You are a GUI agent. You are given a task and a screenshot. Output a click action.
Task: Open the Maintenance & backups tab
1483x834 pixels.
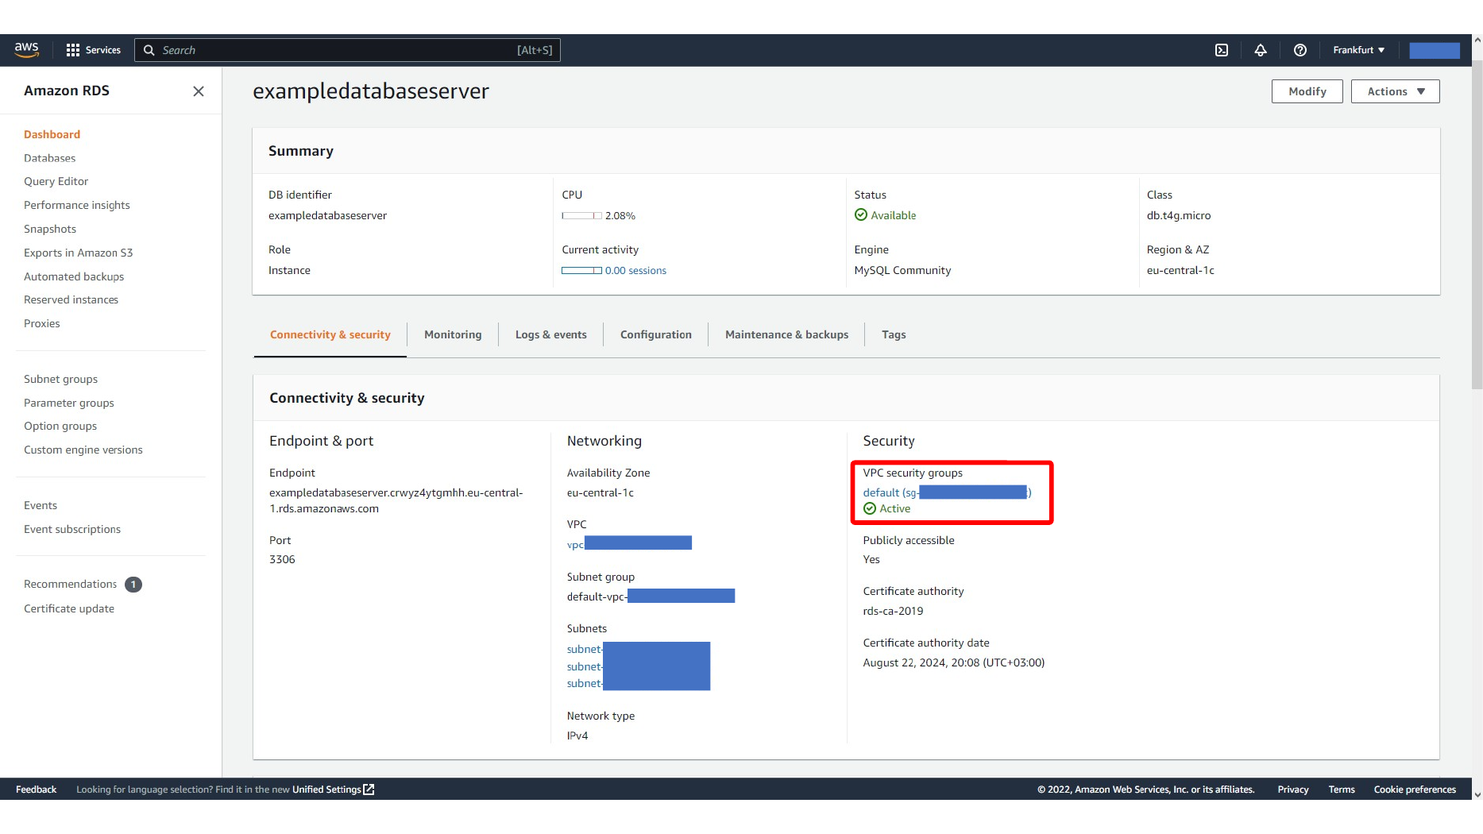coord(786,335)
